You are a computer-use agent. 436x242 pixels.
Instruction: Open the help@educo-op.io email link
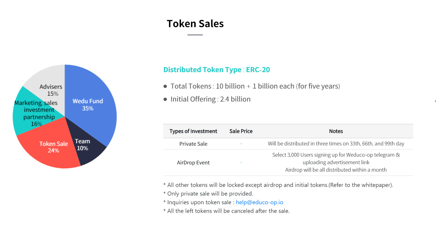tap(259, 202)
